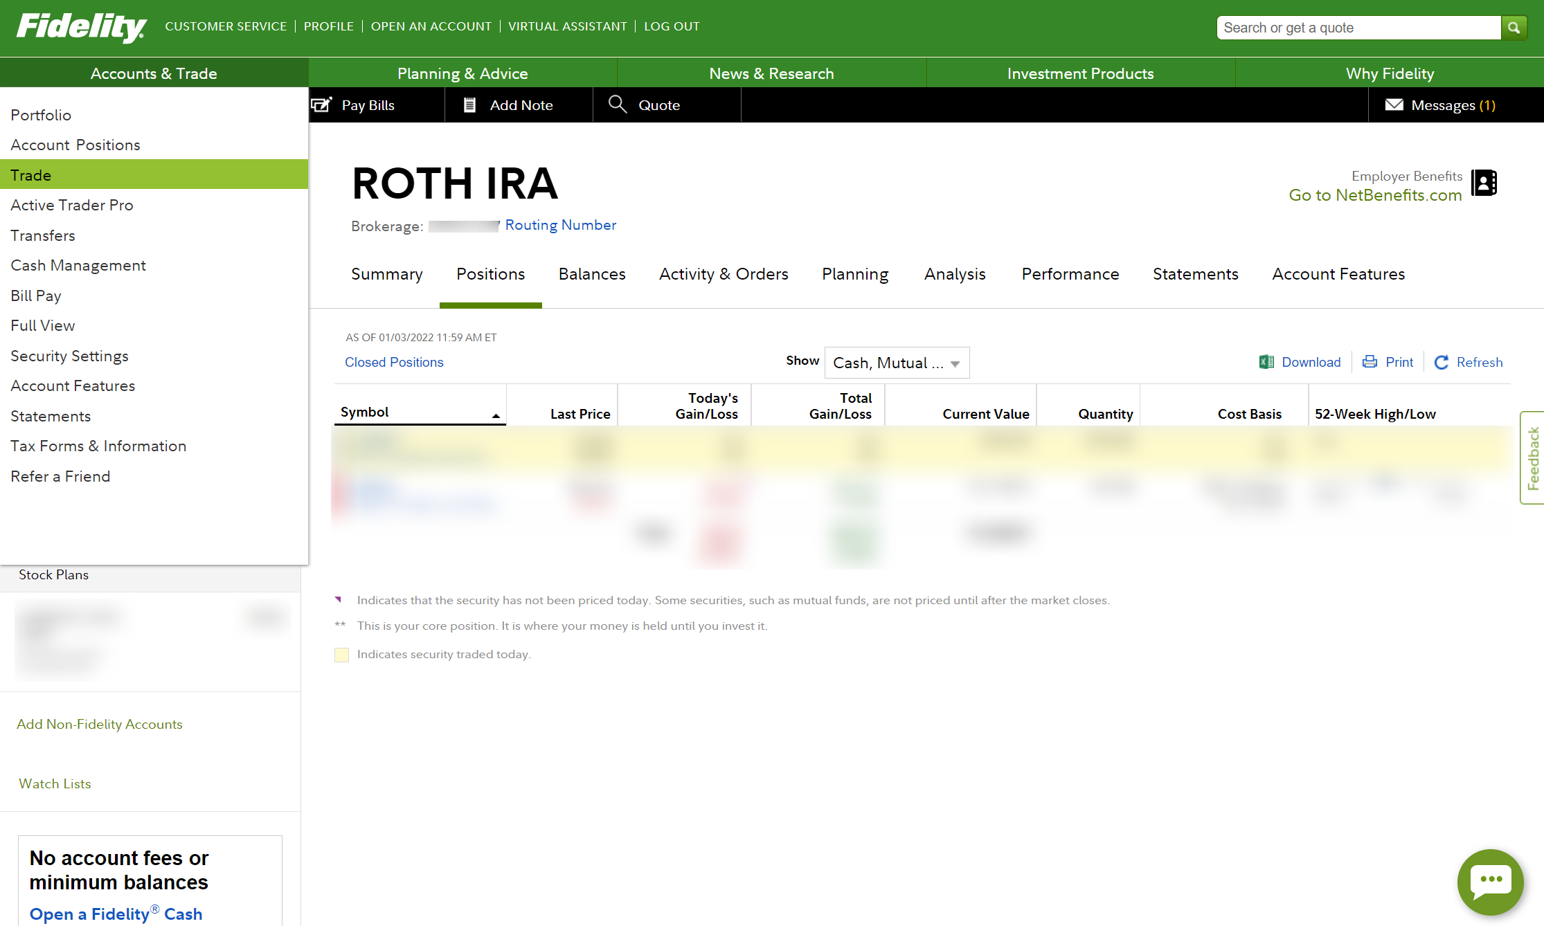
Task: Click the Messages envelope icon
Action: pos(1394,105)
